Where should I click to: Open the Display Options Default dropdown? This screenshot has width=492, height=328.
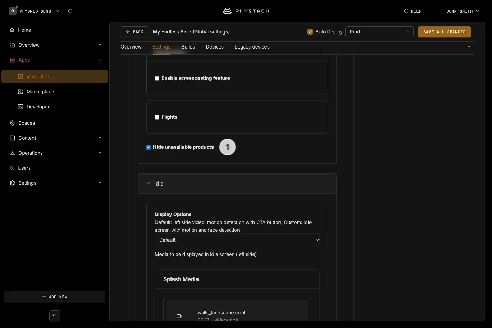[237, 240]
